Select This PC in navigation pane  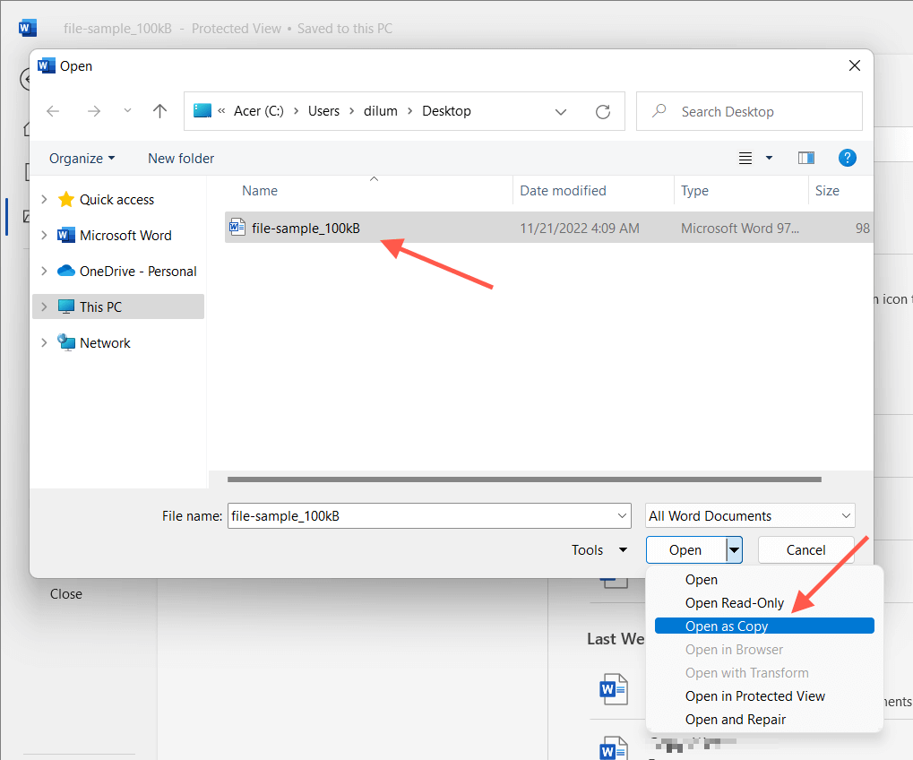tap(100, 307)
